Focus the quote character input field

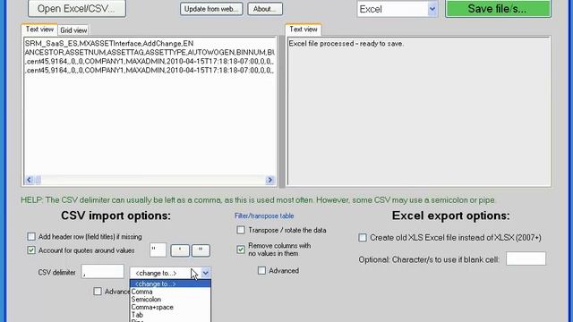(158, 250)
